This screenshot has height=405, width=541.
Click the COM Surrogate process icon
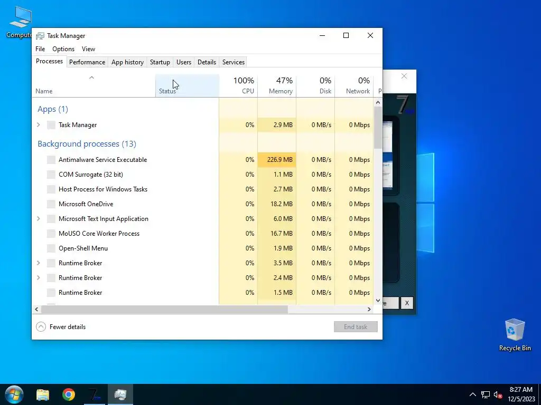coord(51,174)
